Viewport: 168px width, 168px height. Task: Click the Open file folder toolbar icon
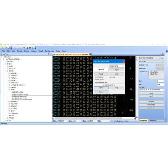tap(6, 48)
